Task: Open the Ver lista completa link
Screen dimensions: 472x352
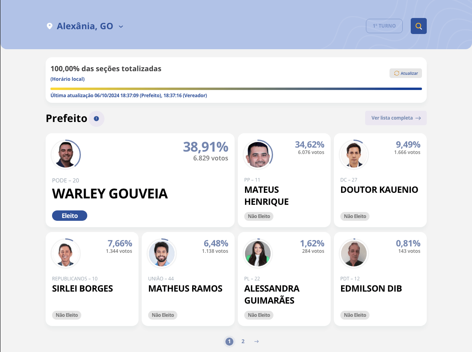Action: coord(396,118)
